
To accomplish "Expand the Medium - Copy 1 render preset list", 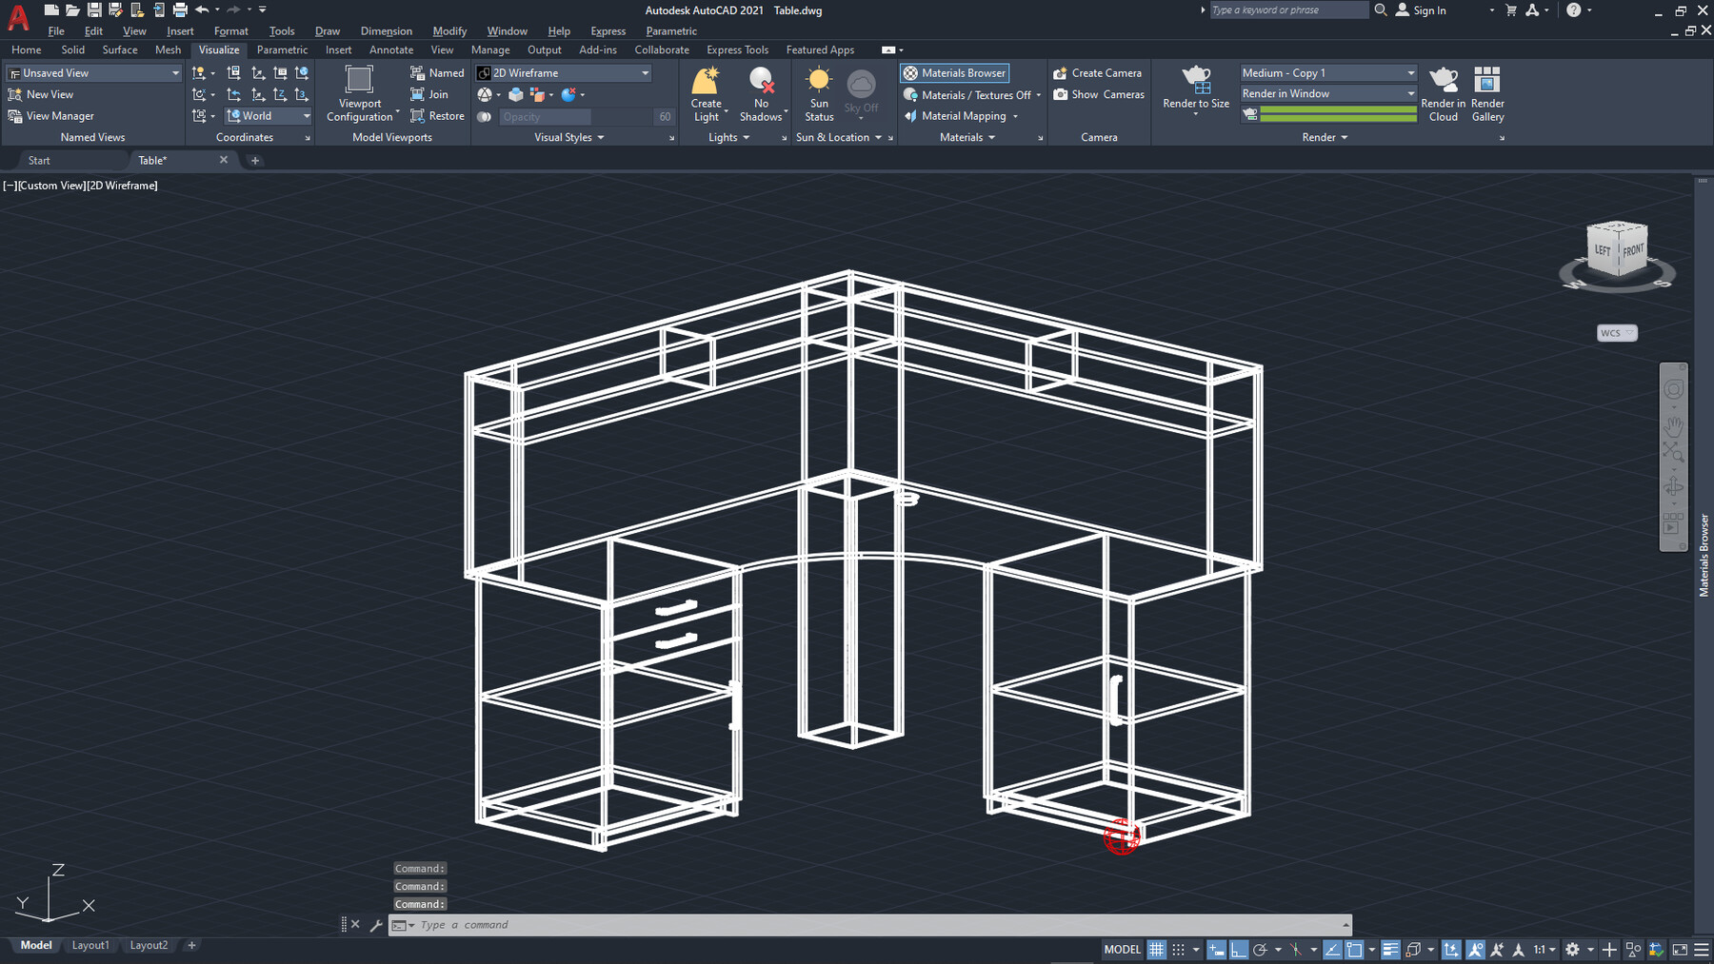I will (x=1411, y=72).
